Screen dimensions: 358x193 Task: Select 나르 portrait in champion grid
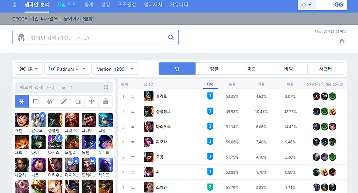(22, 142)
